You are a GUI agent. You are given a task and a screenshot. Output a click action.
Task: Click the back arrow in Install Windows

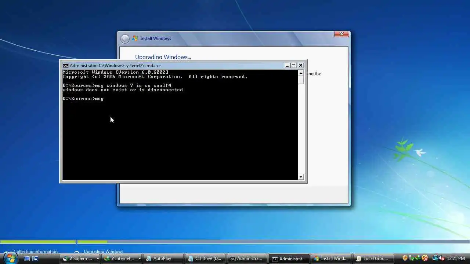(x=125, y=38)
